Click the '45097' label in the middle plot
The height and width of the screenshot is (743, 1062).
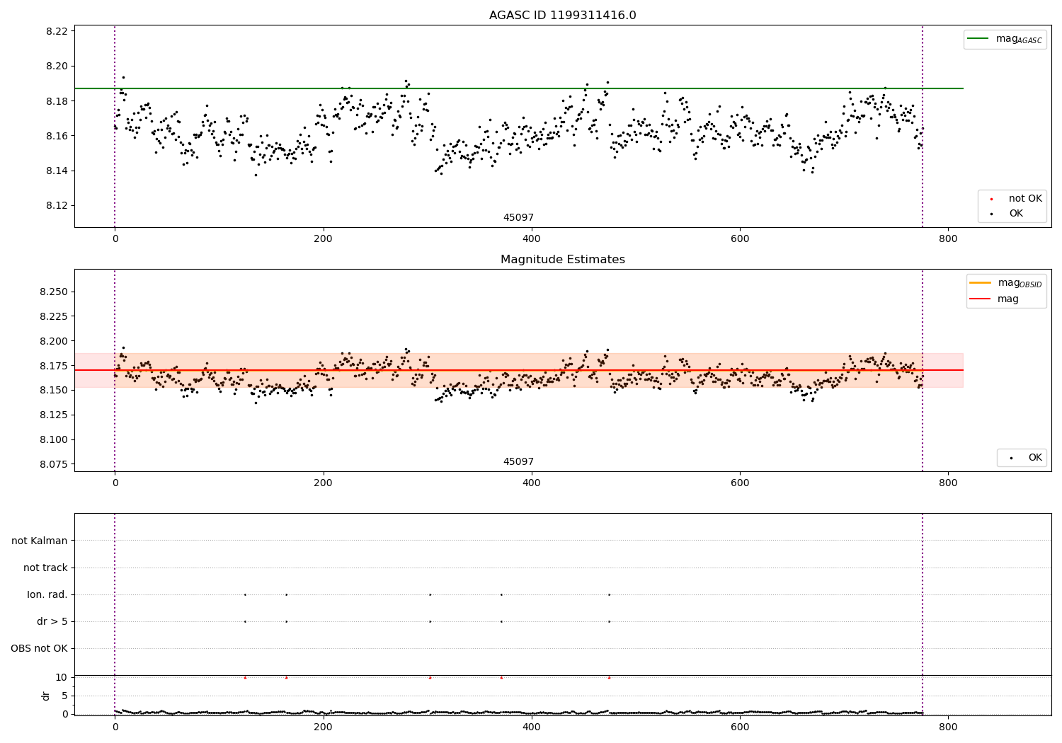coord(518,462)
